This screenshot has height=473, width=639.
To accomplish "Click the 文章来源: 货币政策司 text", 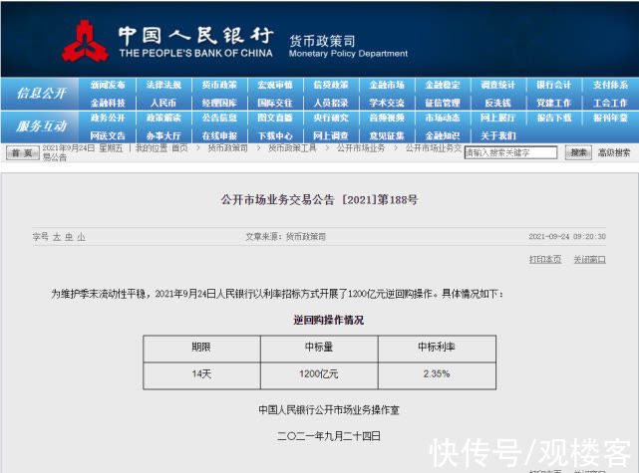I will [285, 237].
